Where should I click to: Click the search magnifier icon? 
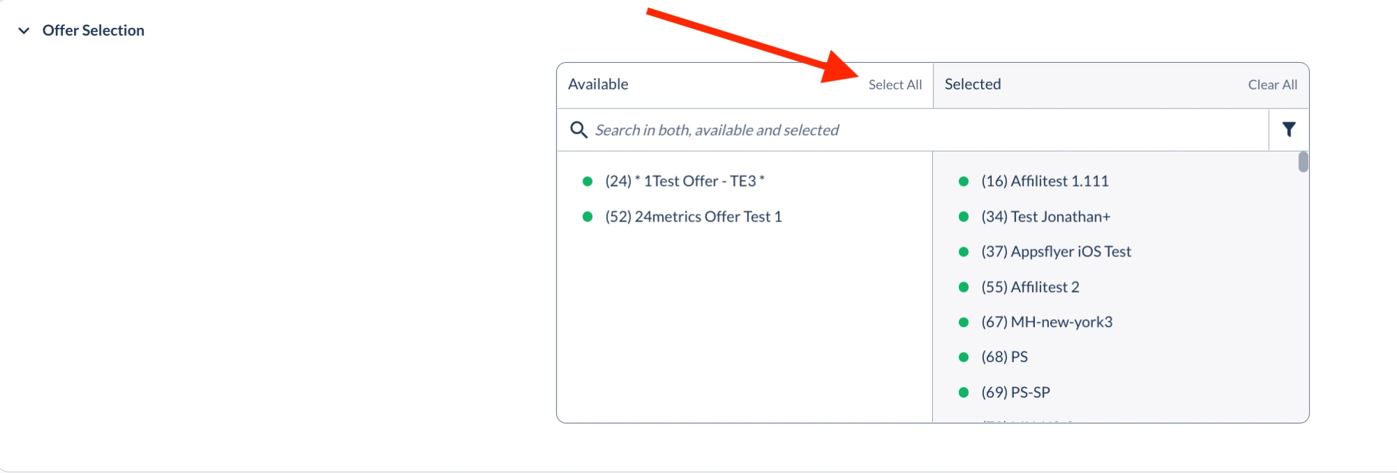tap(579, 130)
